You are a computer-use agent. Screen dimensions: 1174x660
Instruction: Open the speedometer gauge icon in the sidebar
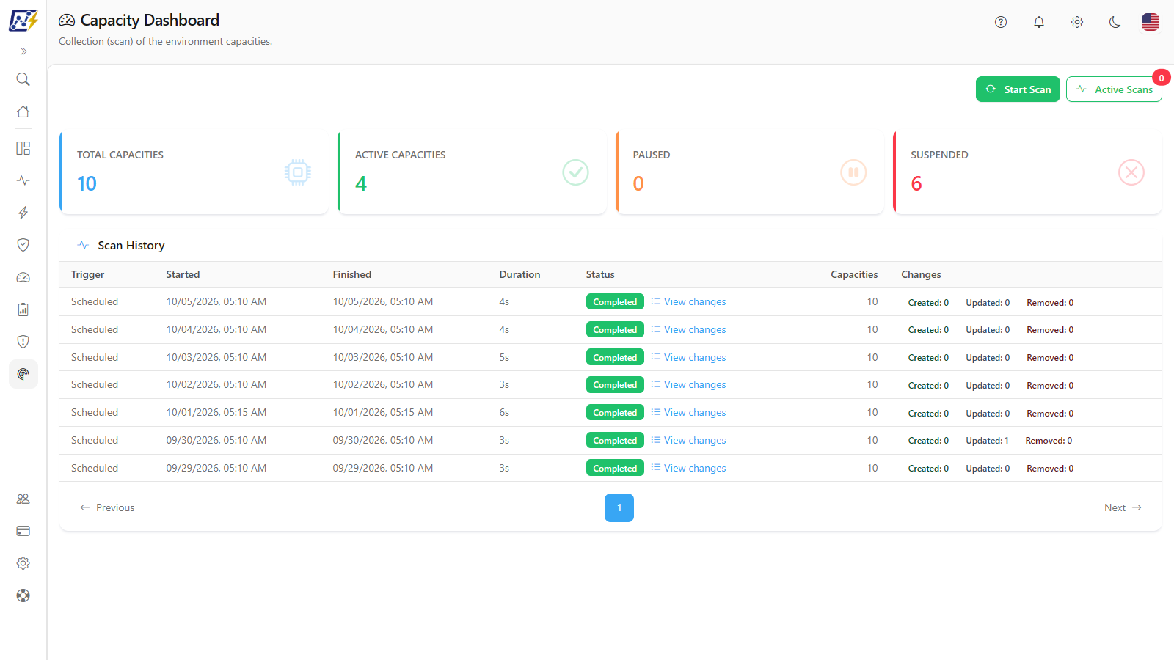point(23,277)
